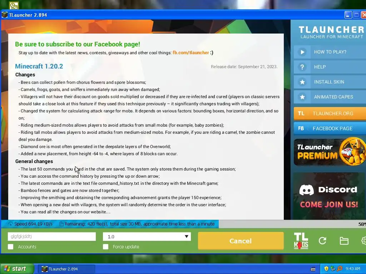Click the speed gauge icon in status bar

coord(11,224)
